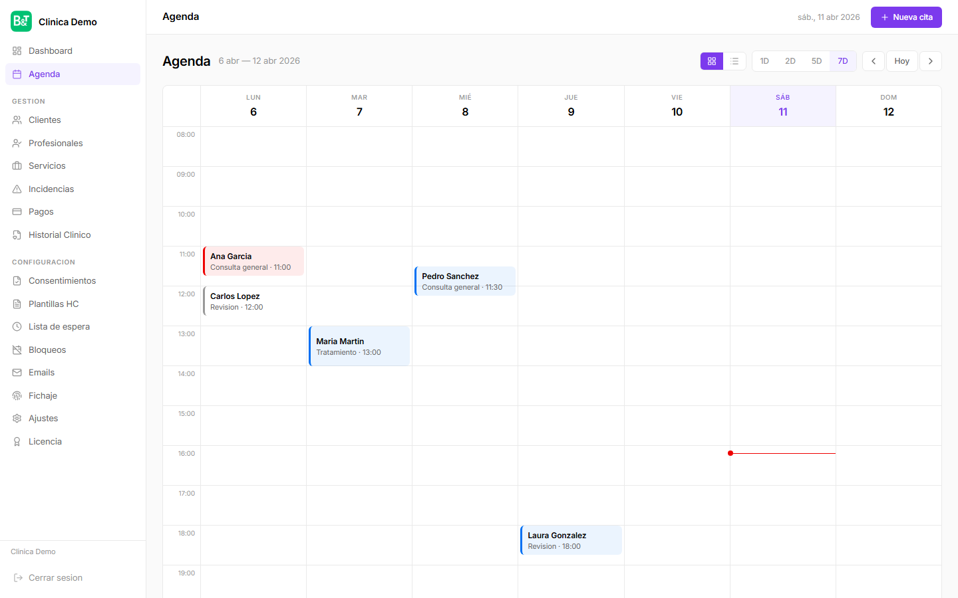Open the Lista de espera section

coord(73,327)
